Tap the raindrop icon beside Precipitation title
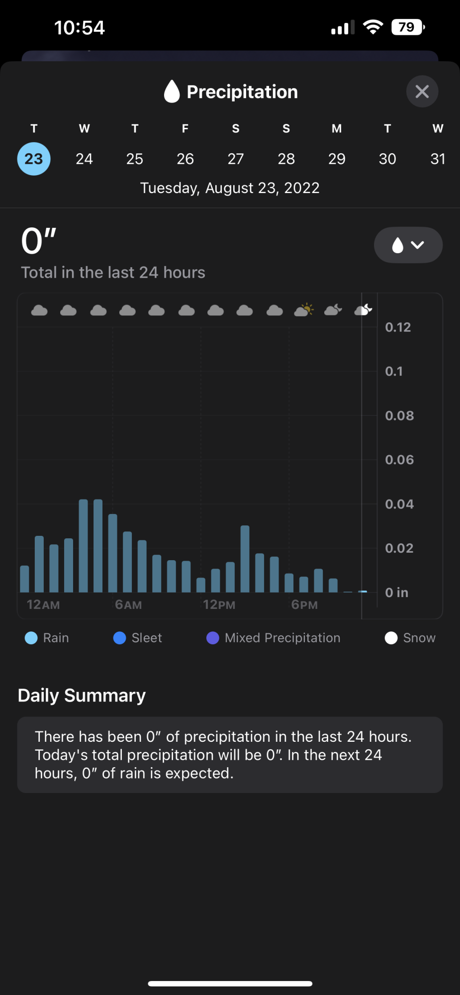Viewport: 460px width, 995px height. 172,92
